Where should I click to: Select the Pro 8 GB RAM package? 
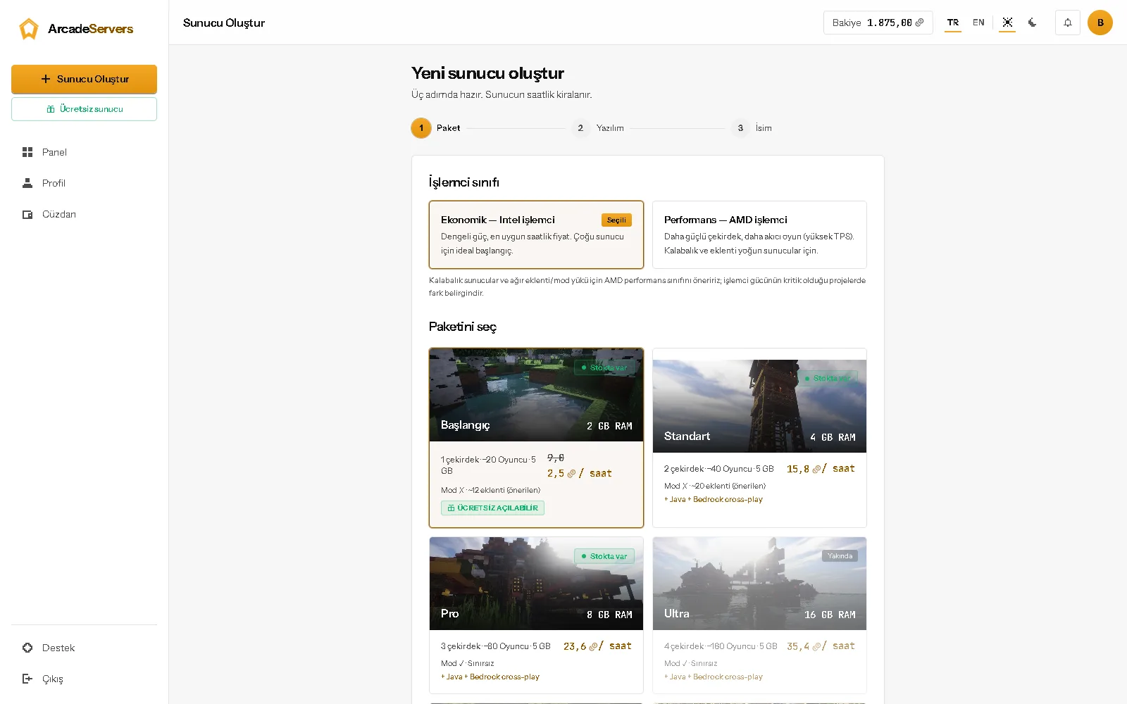click(536, 615)
